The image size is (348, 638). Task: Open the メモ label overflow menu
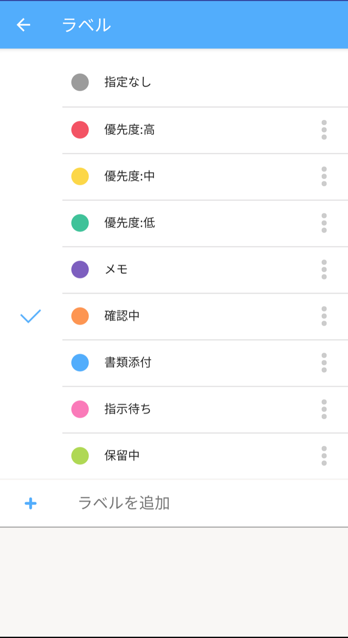point(324,269)
